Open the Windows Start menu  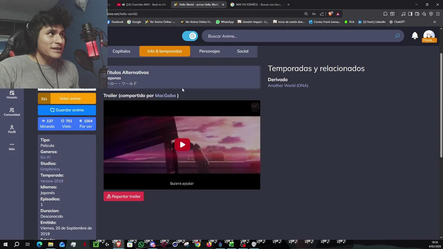(x=6, y=245)
